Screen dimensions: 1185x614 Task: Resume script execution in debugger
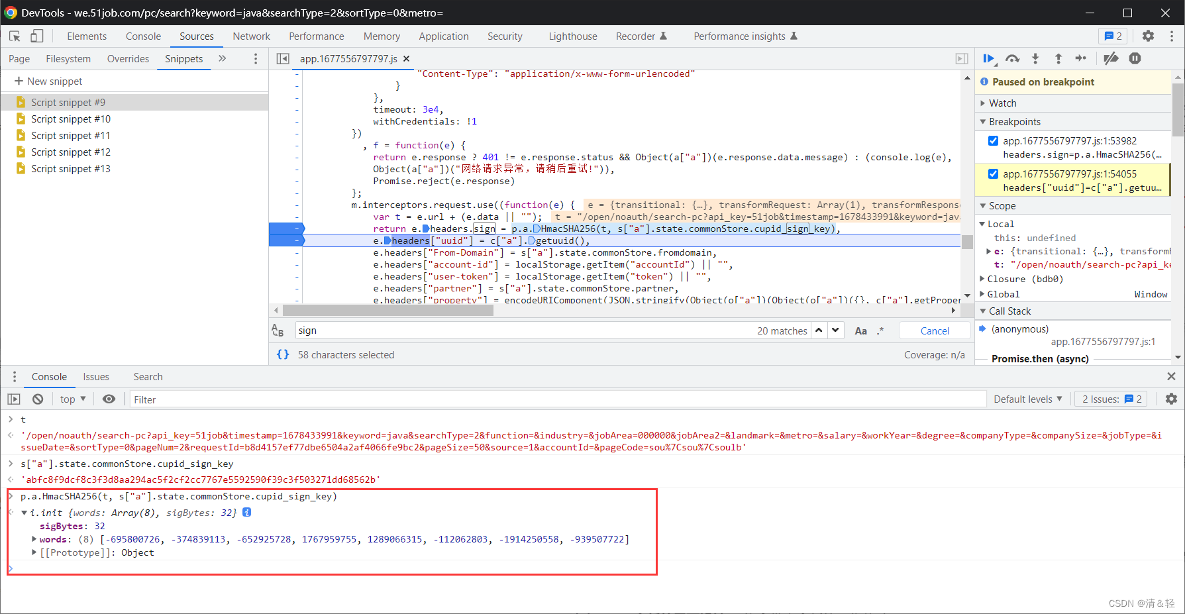click(x=989, y=59)
